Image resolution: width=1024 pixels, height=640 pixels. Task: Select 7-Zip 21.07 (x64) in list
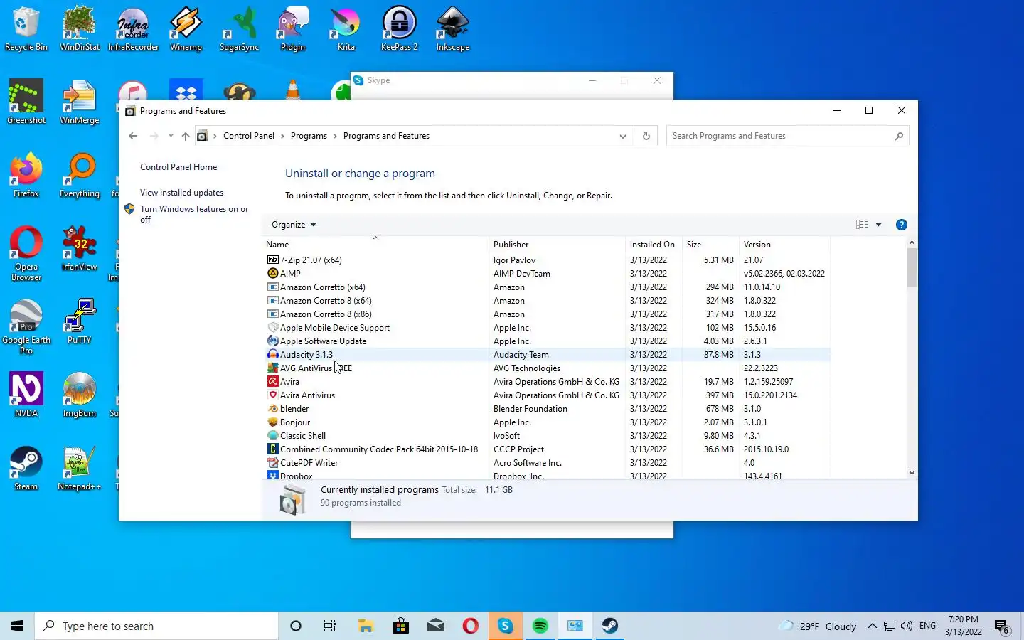tap(548, 260)
